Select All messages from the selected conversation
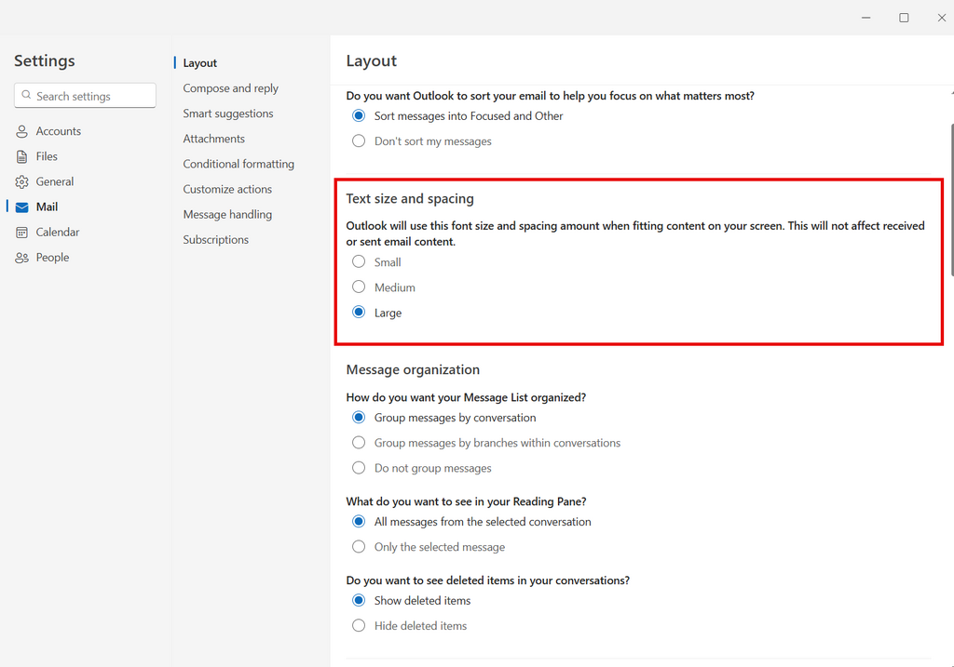Viewport: 954px width, 667px height. (359, 521)
